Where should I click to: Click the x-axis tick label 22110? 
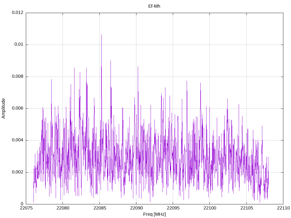click(283, 208)
